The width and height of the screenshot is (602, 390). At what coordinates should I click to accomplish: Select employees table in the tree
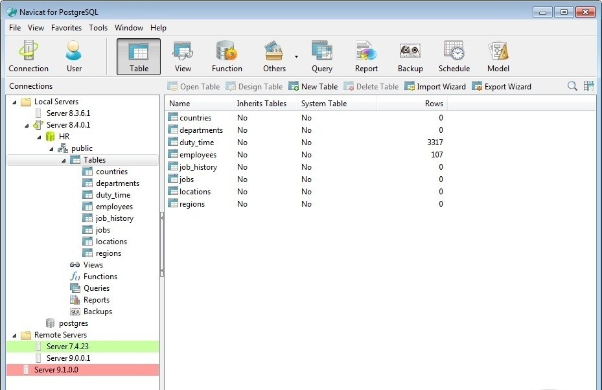[x=115, y=207]
